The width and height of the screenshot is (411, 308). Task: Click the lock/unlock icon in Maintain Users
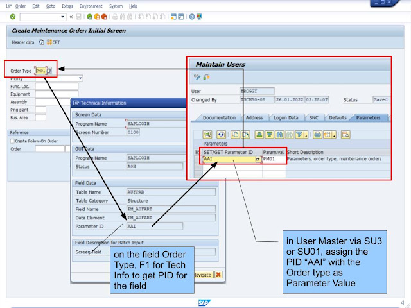[x=206, y=77]
